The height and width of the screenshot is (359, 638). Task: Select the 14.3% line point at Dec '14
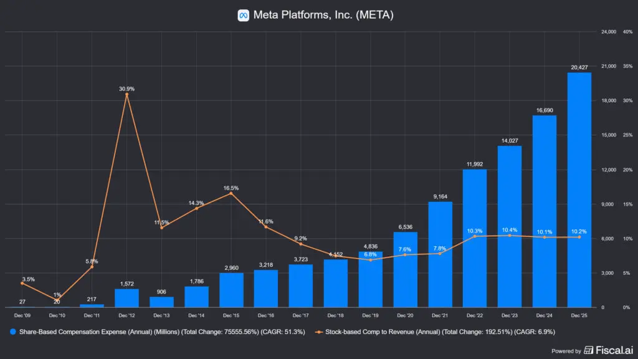[x=196, y=208]
